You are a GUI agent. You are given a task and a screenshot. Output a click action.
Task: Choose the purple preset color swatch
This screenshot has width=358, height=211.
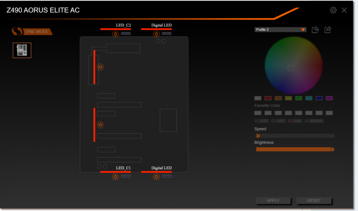(329, 98)
